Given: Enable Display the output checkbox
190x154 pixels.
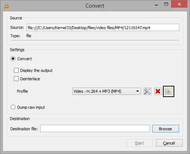Looking at the screenshot, I should click(x=16, y=70).
